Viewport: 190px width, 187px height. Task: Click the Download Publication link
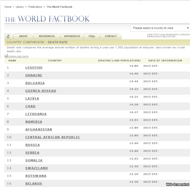click(162, 37)
